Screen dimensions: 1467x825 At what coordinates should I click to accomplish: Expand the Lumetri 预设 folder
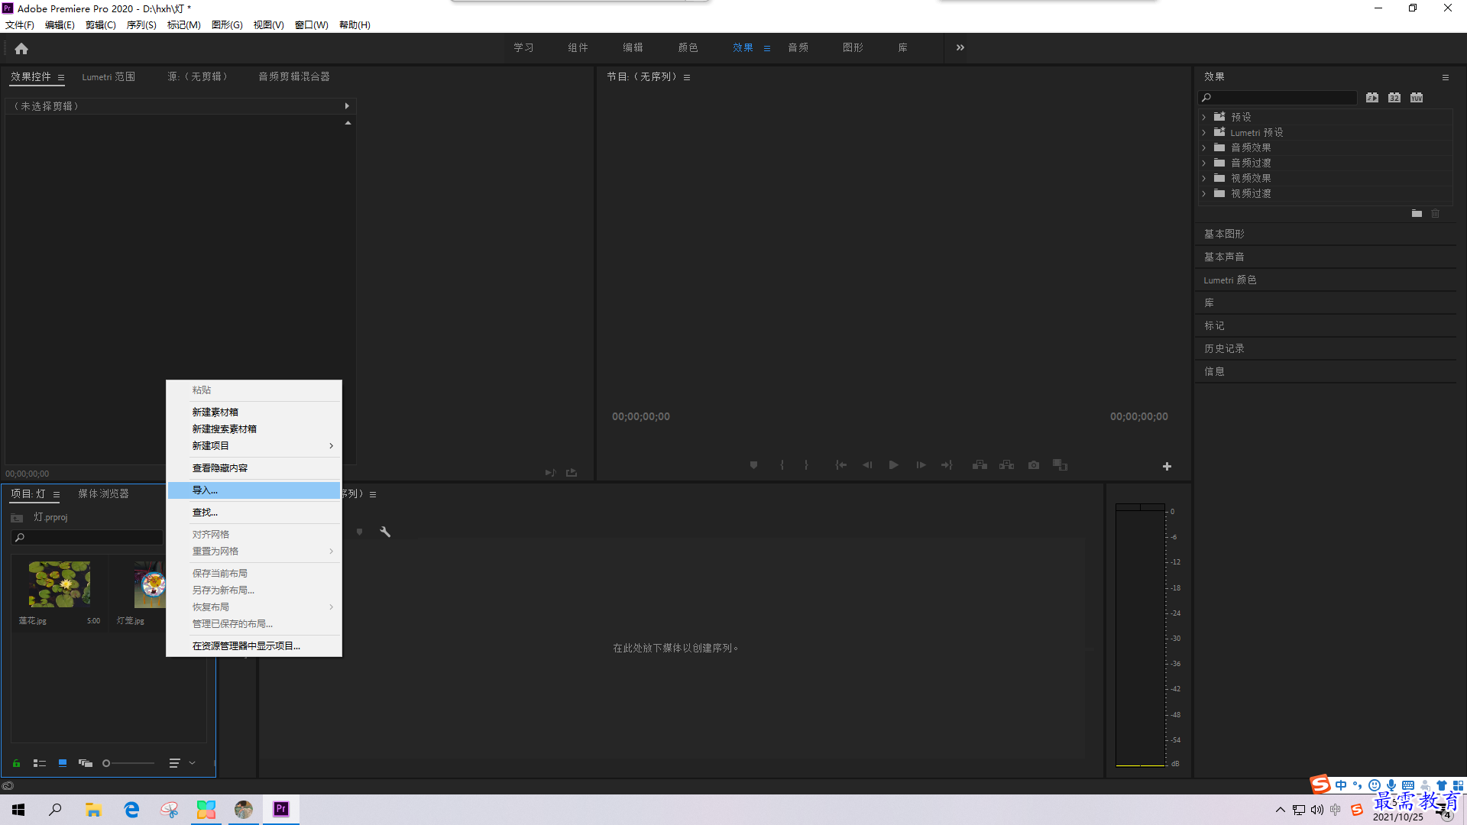click(1204, 132)
